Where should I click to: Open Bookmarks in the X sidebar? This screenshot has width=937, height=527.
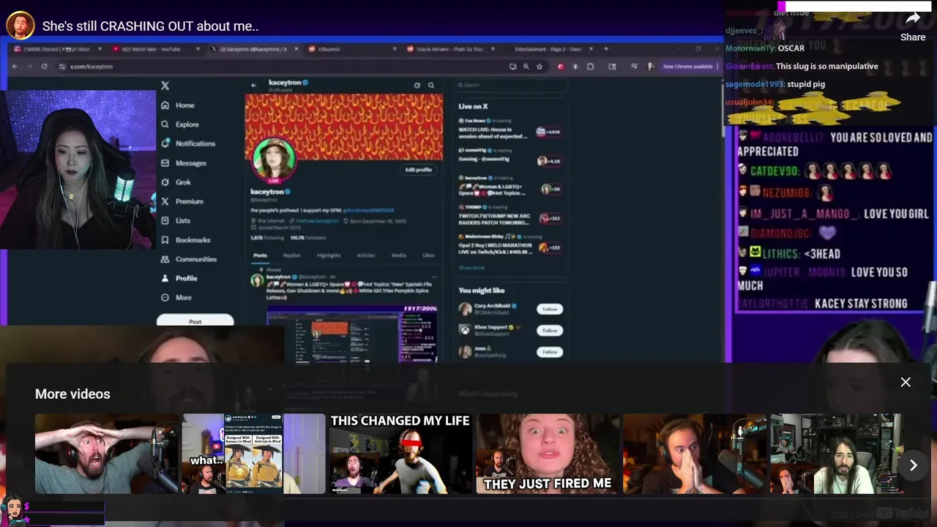(185, 240)
